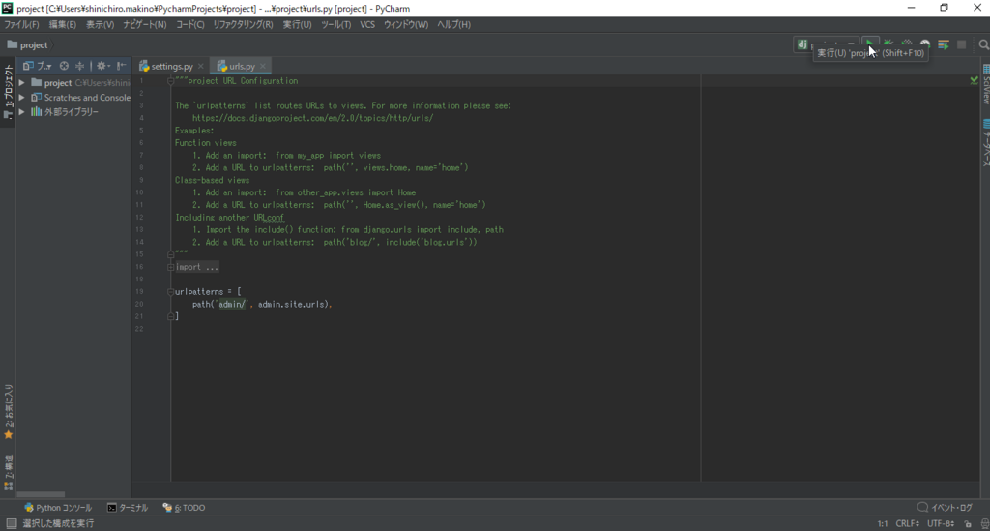Image resolution: width=990 pixels, height=531 pixels.
Task: Change UTF-8 file encoding
Action: tap(940, 523)
